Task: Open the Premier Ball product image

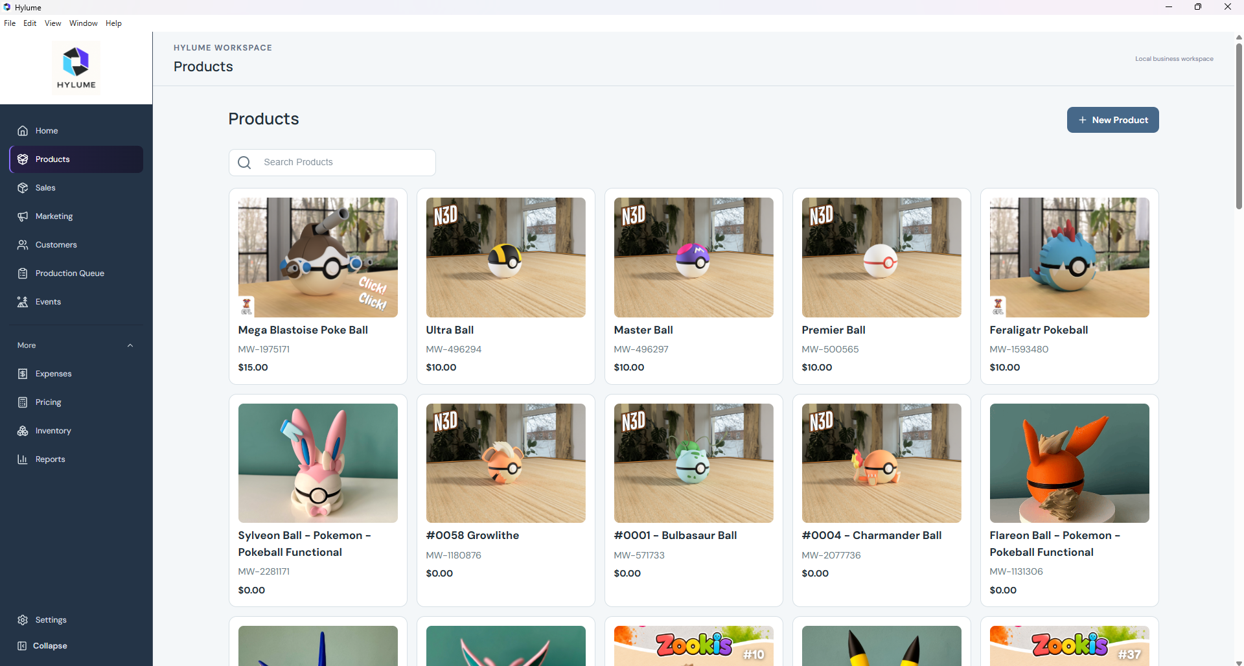Action: click(x=881, y=257)
